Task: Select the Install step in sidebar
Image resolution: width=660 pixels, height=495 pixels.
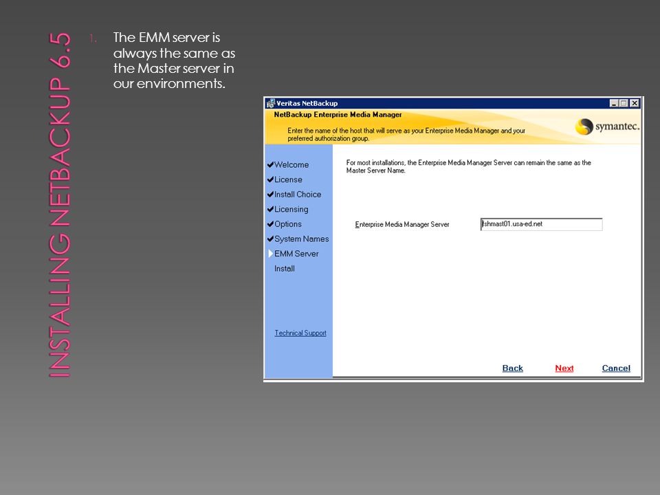Action: (x=285, y=269)
